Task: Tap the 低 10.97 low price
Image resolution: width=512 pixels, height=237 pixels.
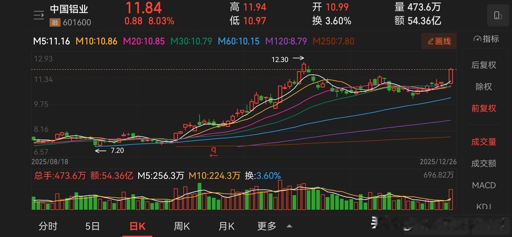Action: pyautogui.click(x=248, y=21)
